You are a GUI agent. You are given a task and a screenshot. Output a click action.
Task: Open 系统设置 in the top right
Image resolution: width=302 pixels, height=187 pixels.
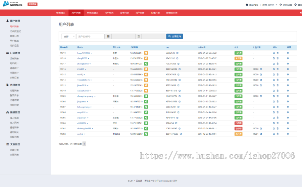click(x=286, y=5)
